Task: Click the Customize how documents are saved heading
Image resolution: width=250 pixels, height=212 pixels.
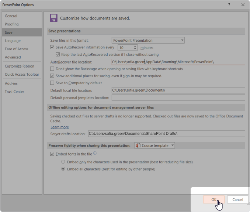Action: pos(95,18)
